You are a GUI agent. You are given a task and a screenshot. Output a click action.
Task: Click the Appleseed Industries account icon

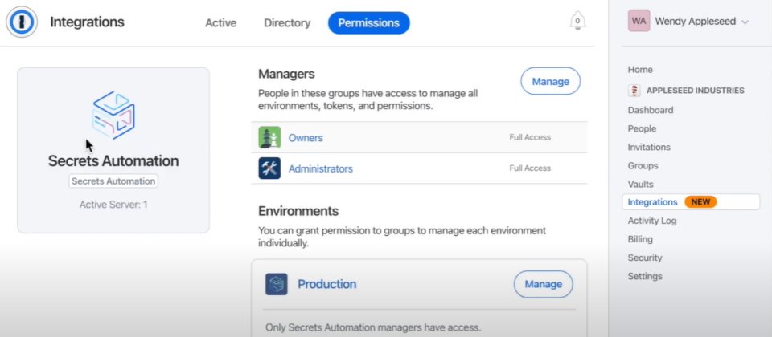(x=634, y=91)
